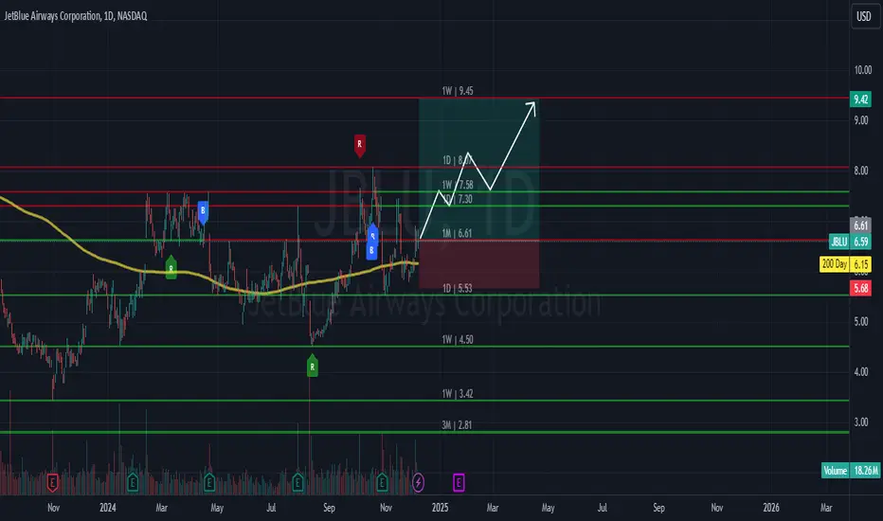883x521 pixels.
Task: Select the green R marker on the yellow average line
Action: coord(171,268)
